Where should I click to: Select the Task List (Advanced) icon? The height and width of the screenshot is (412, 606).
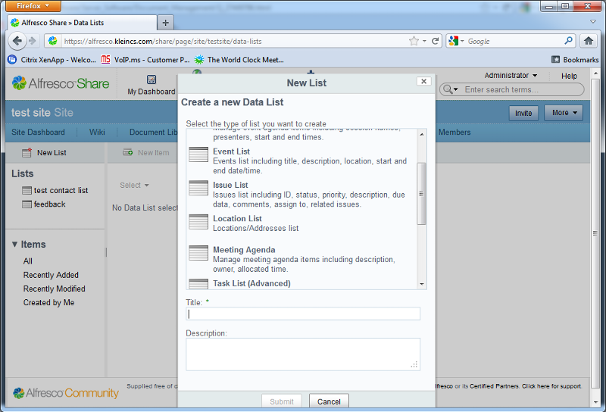point(198,284)
